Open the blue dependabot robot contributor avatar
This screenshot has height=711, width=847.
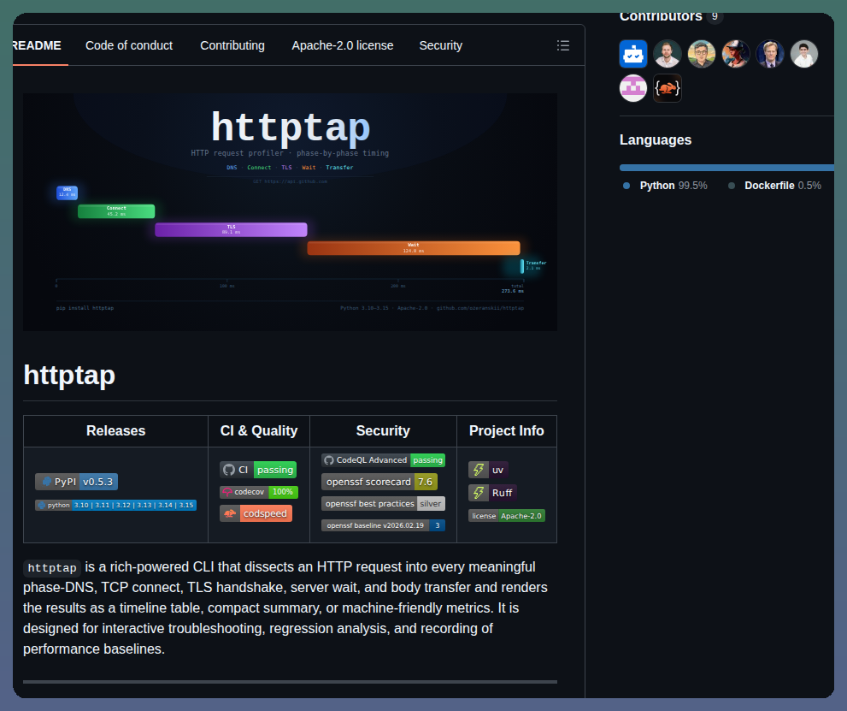[633, 54]
